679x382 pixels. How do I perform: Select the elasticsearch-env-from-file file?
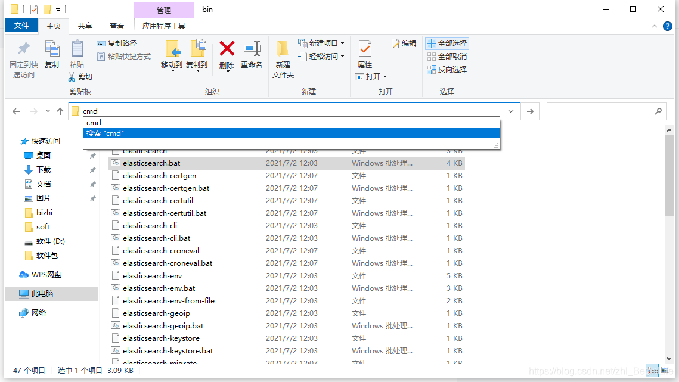point(287,301)
